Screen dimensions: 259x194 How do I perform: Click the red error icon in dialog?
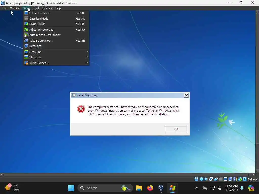tap(81, 109)
